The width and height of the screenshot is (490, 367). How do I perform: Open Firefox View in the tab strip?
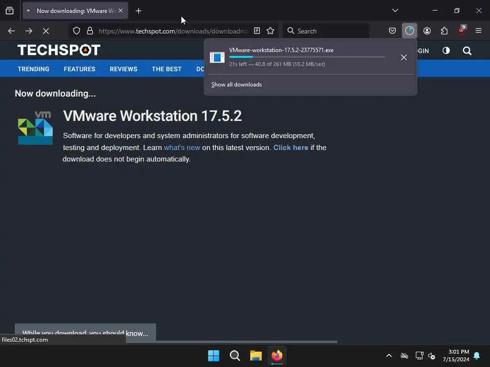pyautogui.click(x=10, y=11)
